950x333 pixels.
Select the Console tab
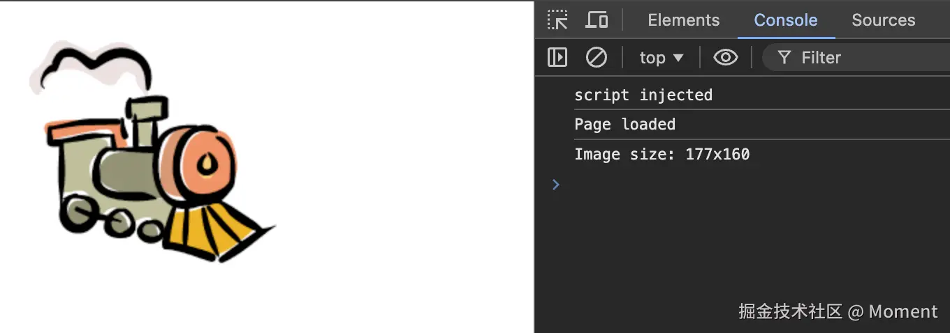(x=785, y=20)
